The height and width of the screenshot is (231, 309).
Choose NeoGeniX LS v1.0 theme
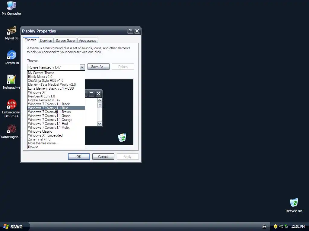pyautogui.click(x=56, y=96)
